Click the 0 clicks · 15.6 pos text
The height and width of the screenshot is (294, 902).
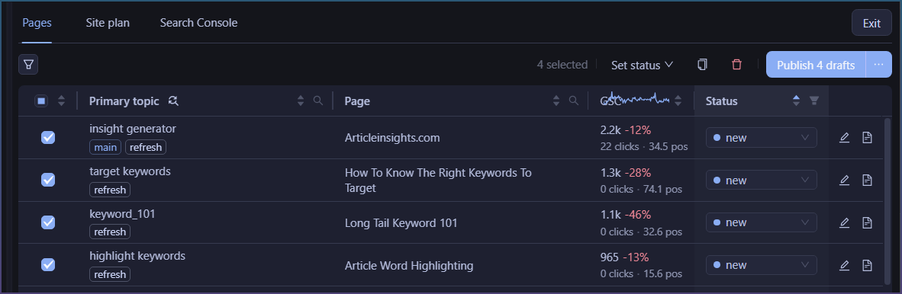pyautogui.click(x=642, y=274)
